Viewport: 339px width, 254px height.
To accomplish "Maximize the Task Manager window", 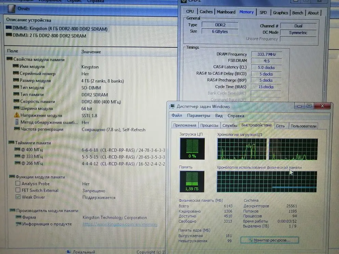I will (309, 106).
